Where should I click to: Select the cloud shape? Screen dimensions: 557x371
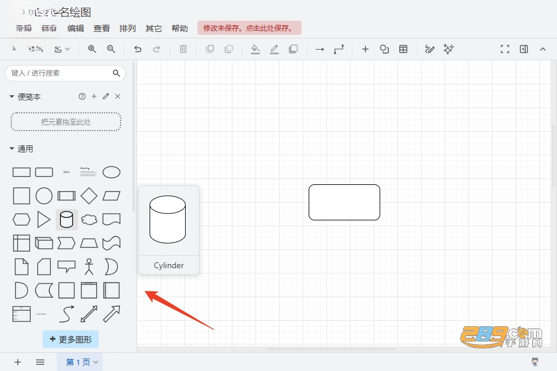(89, 219)
